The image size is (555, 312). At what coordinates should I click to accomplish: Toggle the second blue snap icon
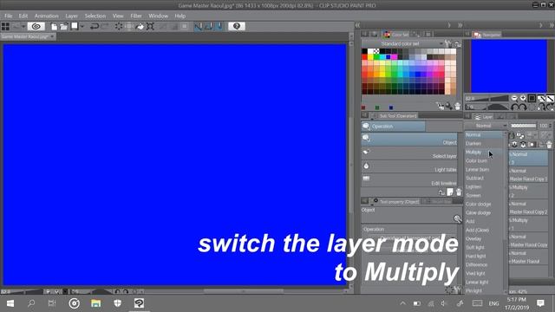pos(209,26)
